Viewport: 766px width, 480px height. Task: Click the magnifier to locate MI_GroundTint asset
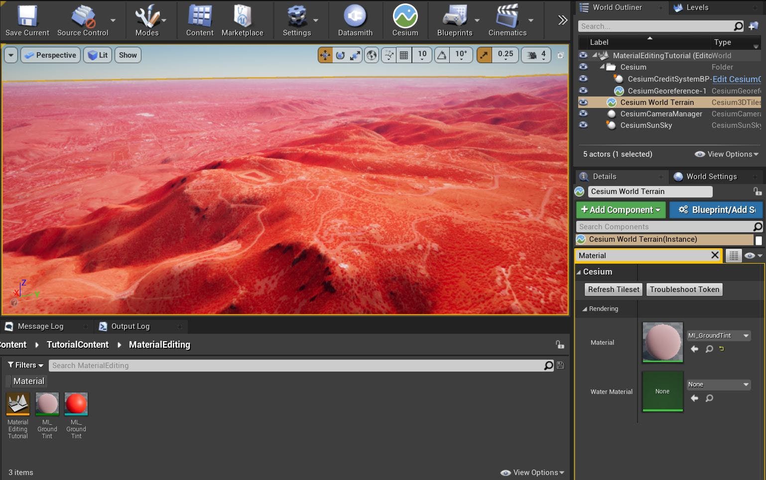click(x=709, y=349)
